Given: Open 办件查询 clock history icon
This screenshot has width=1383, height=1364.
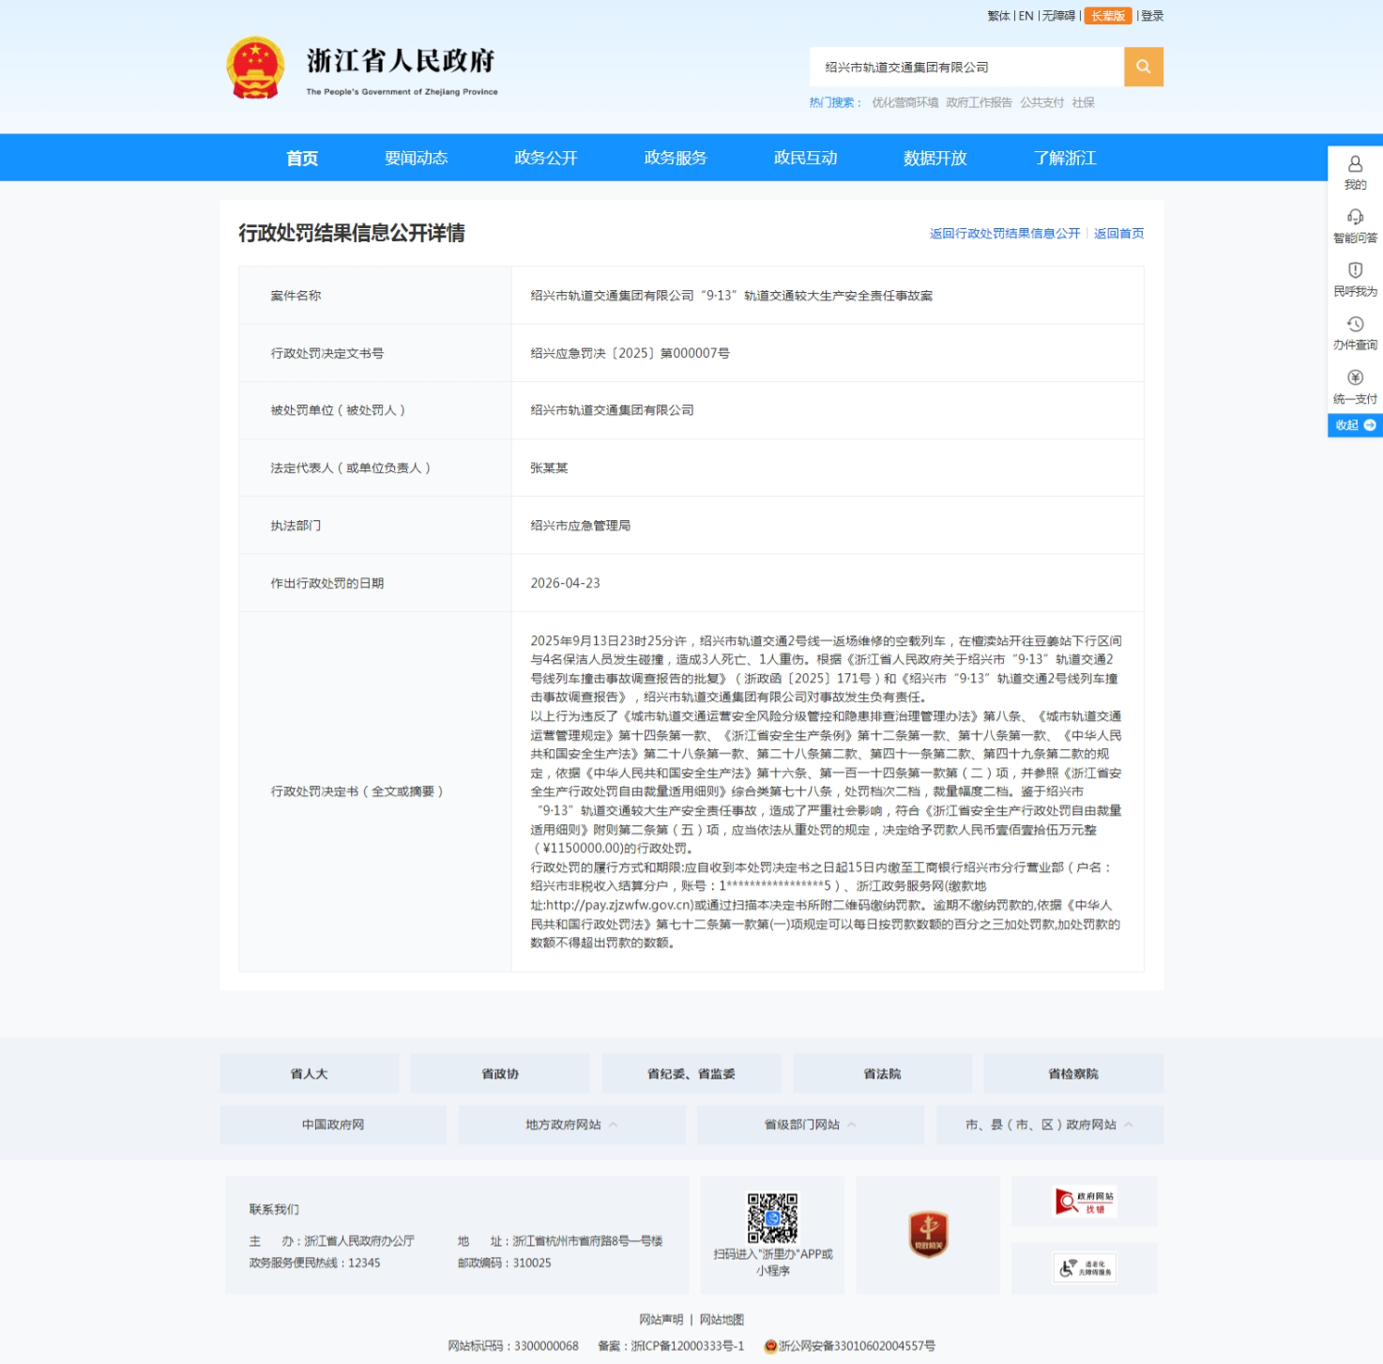Looking at the screenshot, I should (x=1355, y=325).
